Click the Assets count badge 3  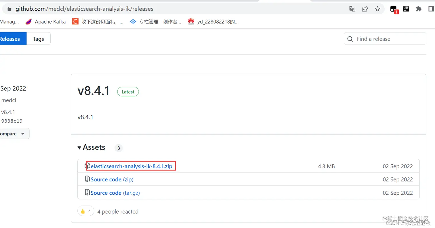(x=119, y=148)
